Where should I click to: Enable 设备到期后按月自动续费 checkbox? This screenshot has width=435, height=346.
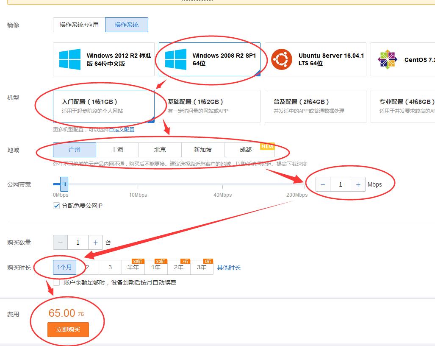click(x=56, y=282)
